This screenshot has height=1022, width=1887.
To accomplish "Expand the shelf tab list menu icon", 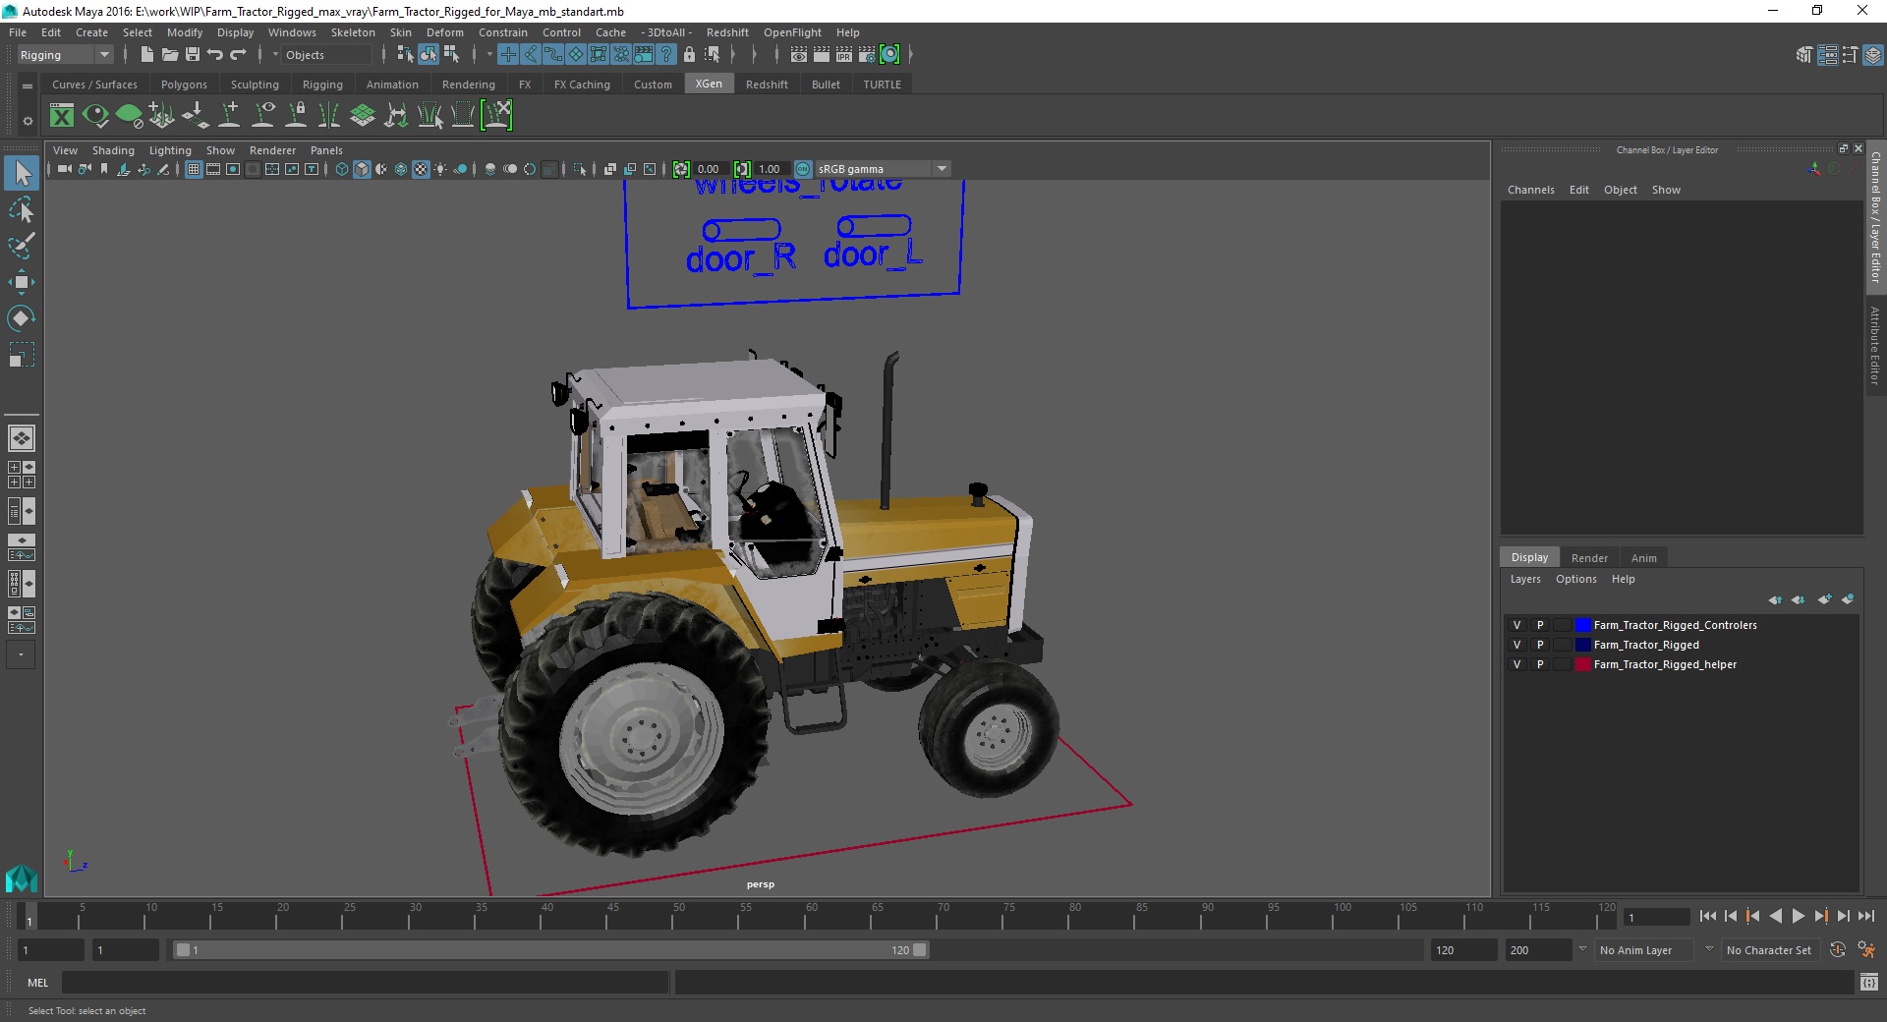I will [28, 85].
